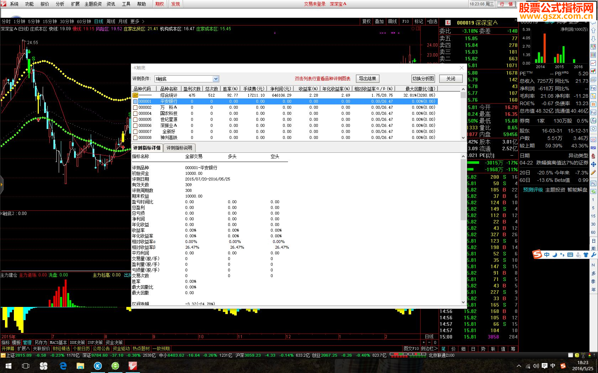Launch Microsoft Edge from the taskbar
This screenshot has width=598, height=373.
[x=63, y=366]
